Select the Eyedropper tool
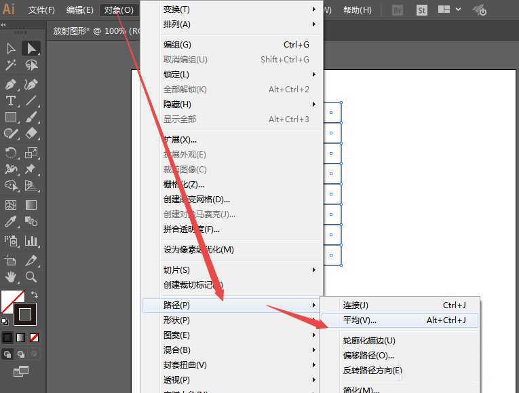Viewport: 519px width, 393px height. pos(11,222)
